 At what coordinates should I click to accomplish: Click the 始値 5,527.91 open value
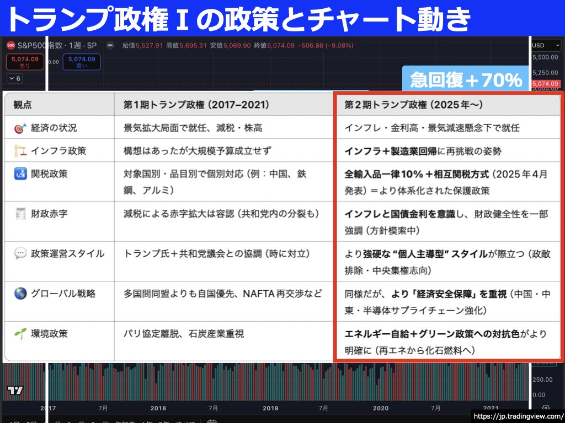pos(143,46)
